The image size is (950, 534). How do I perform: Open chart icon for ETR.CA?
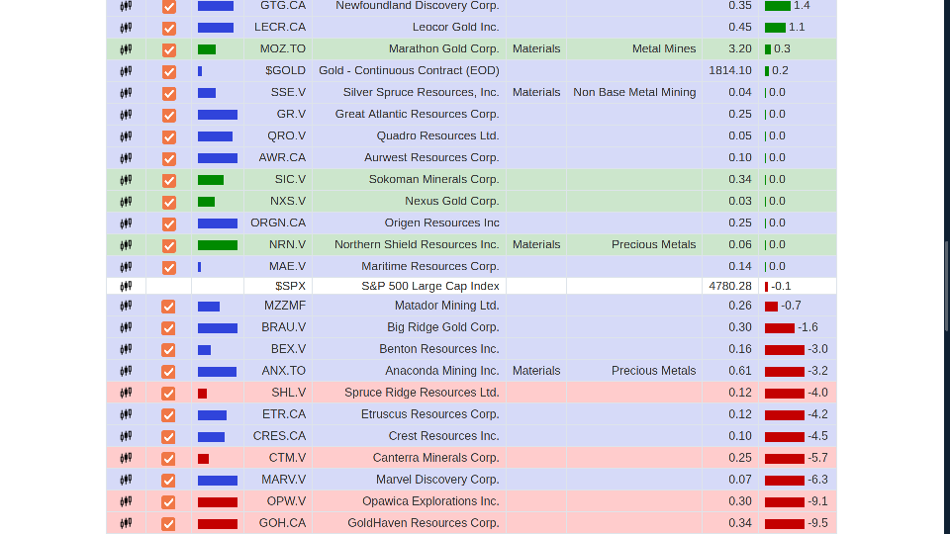[126, 414]
